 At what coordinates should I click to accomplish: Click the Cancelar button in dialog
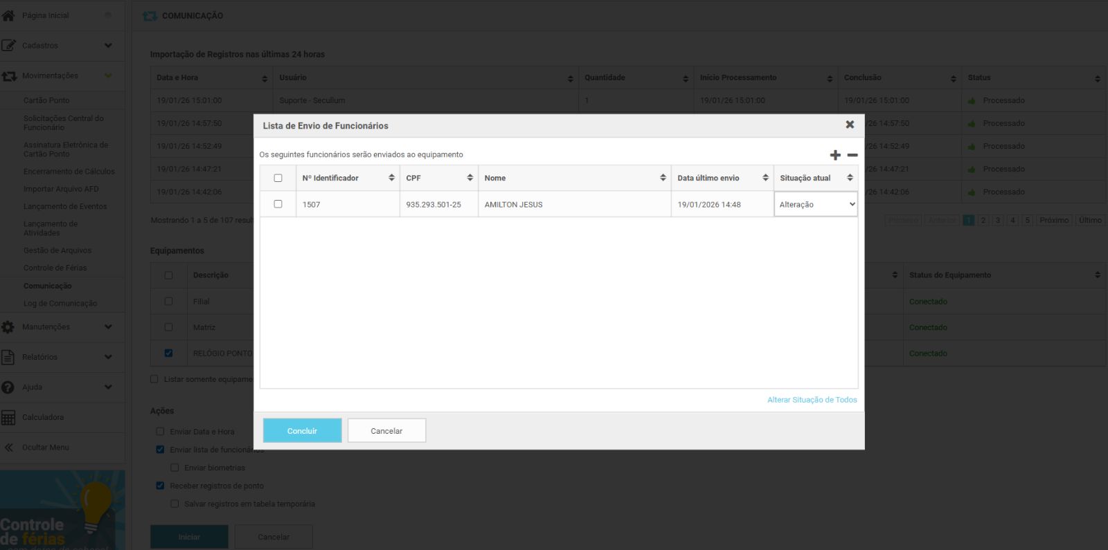click(386, 430)
